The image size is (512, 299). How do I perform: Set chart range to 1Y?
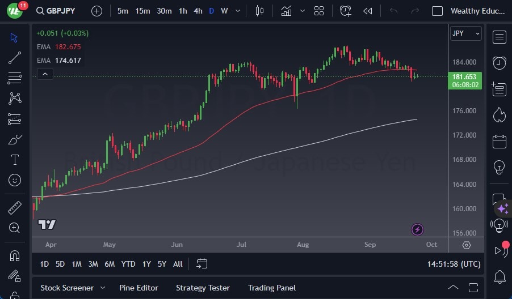coord(146,264)
